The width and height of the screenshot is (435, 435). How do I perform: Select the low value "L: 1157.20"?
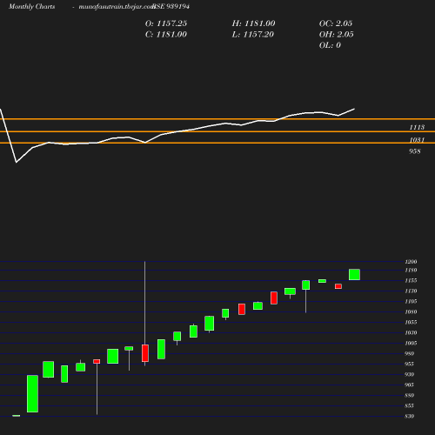point(253,35)
